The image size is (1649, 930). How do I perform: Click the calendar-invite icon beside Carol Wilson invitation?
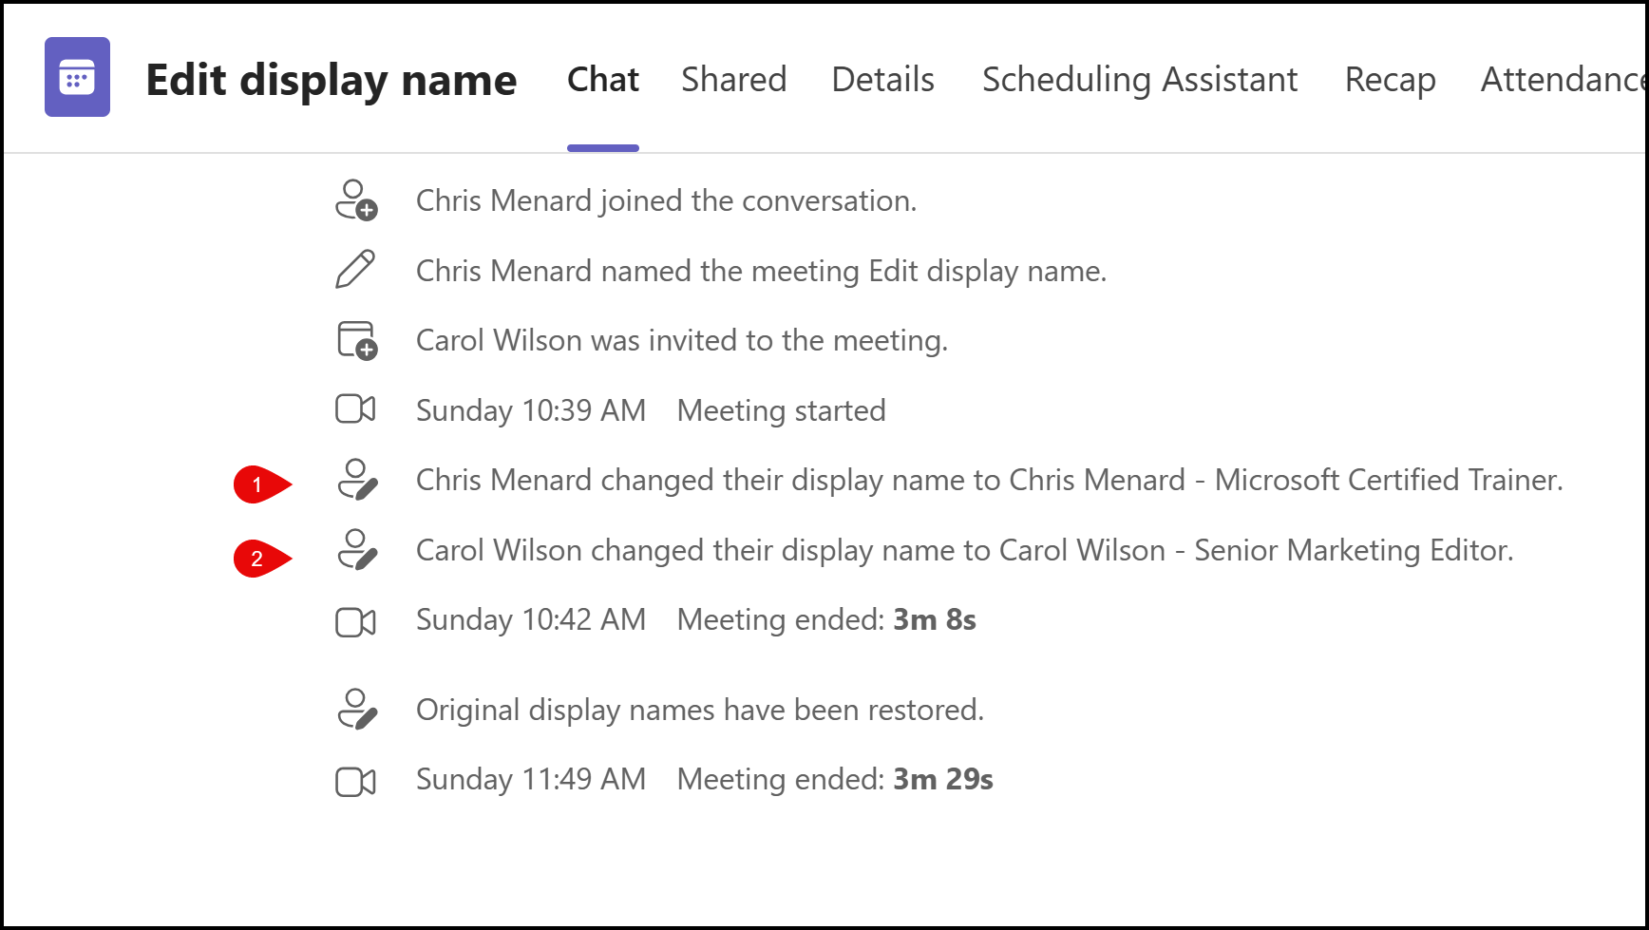tap(356, 340)
